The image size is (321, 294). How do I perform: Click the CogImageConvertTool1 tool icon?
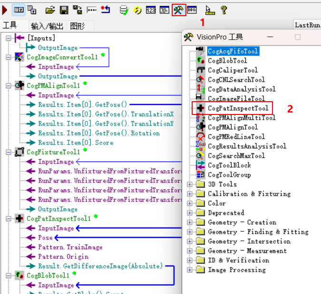point(19,57)
